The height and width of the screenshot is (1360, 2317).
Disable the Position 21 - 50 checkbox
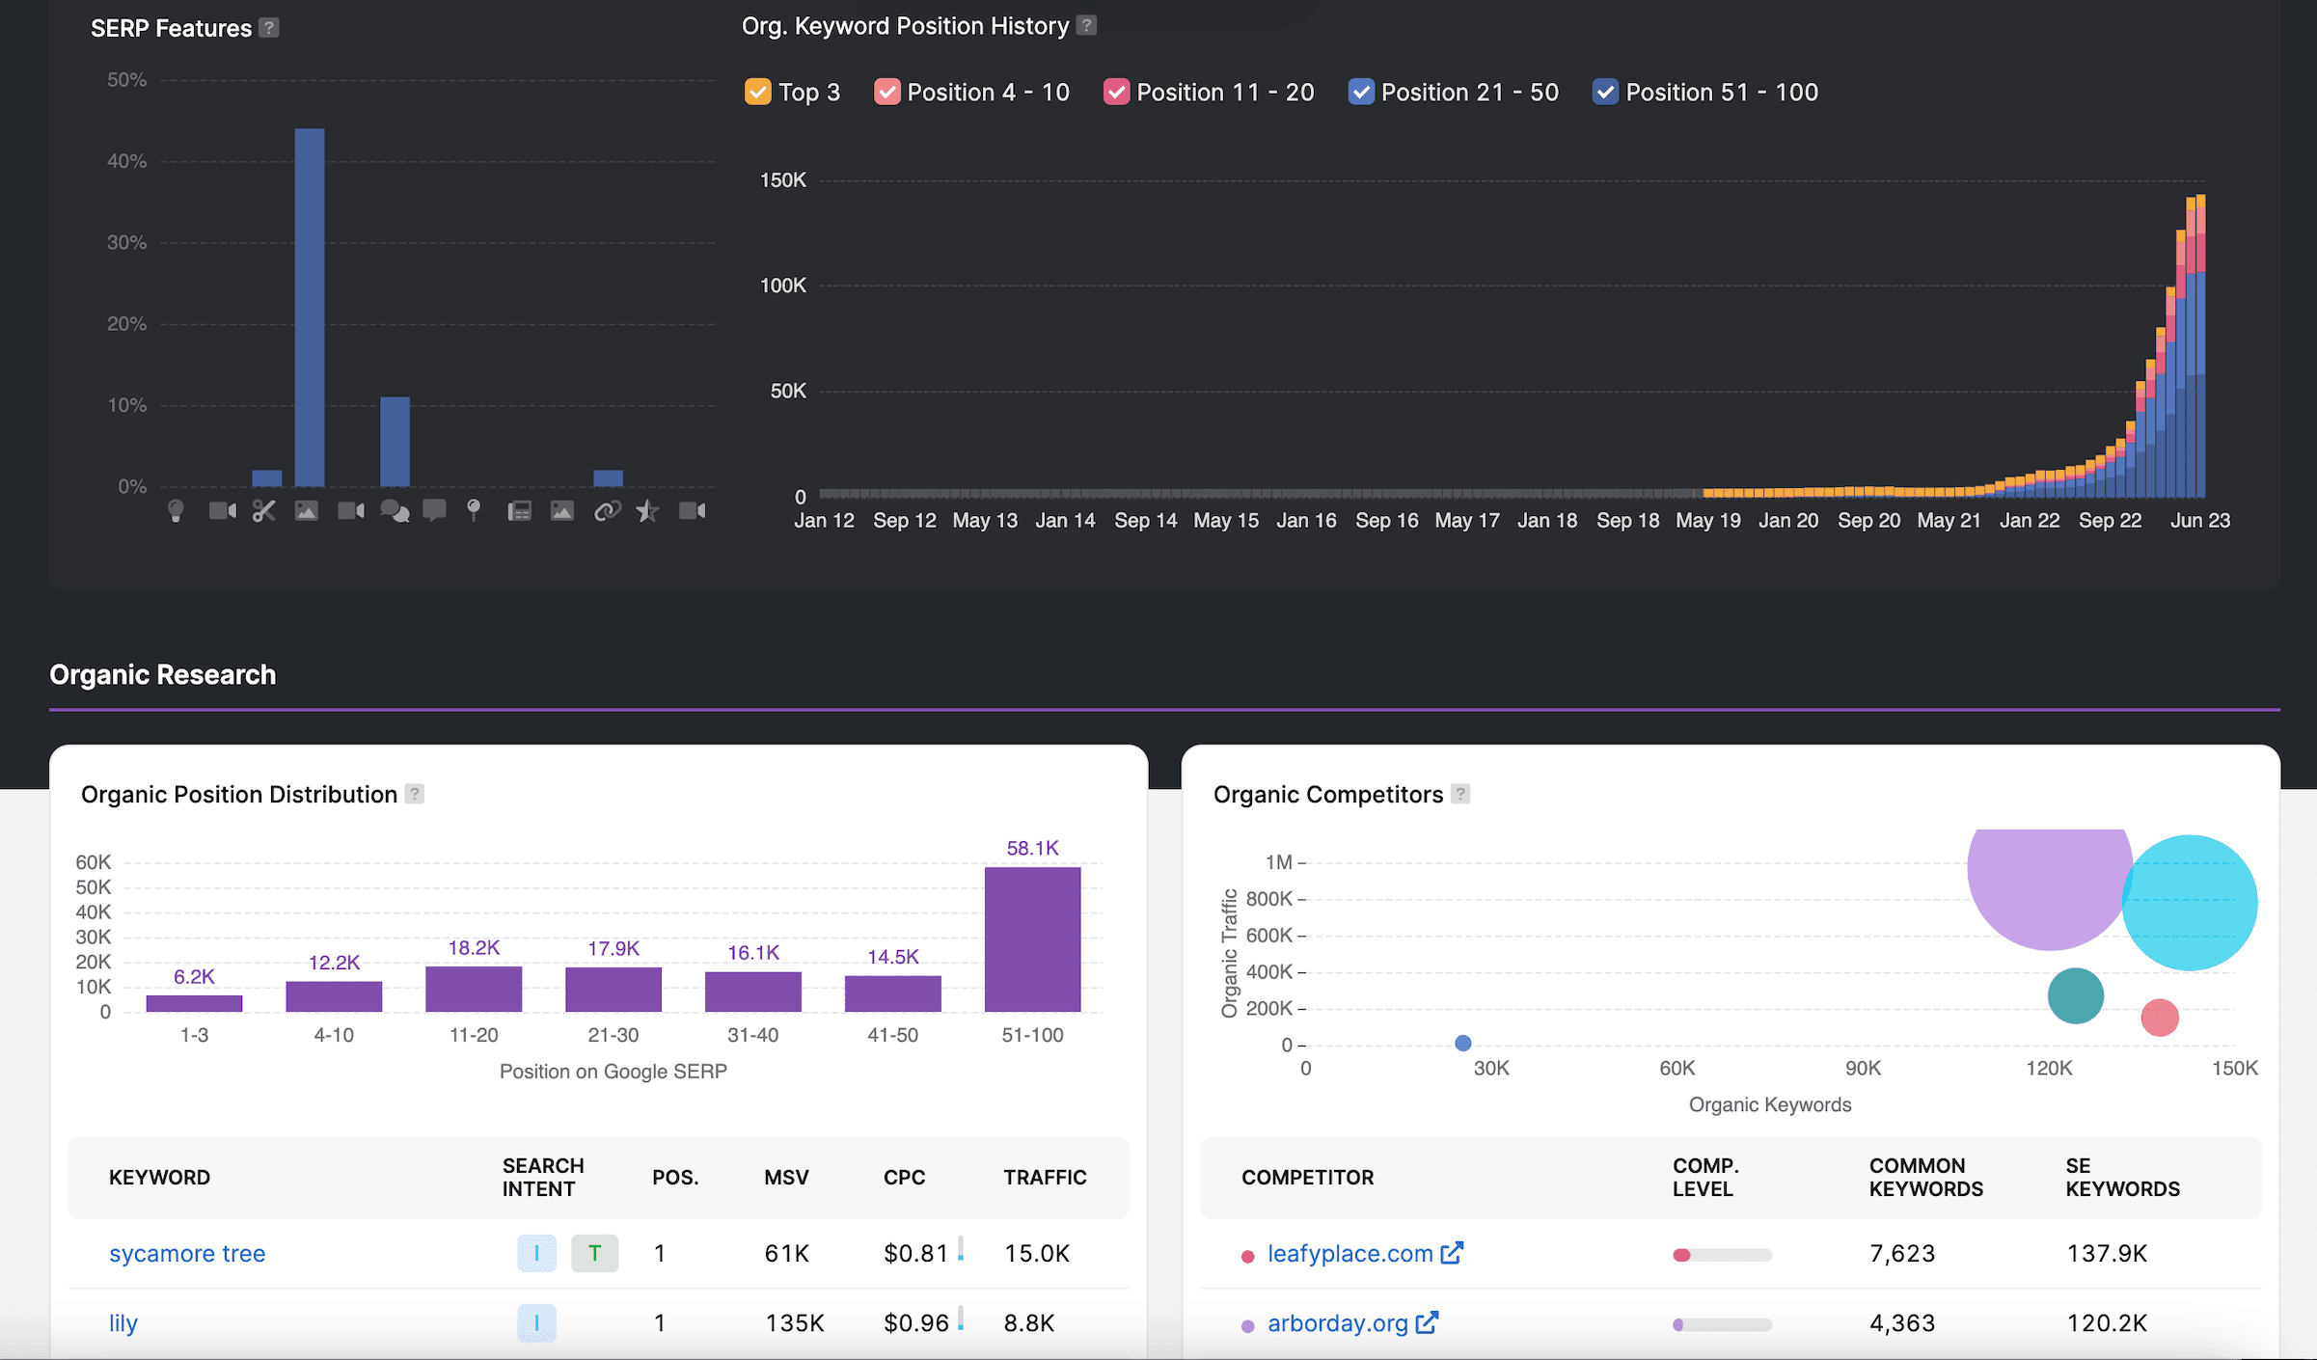click(x=1361, y=93)
